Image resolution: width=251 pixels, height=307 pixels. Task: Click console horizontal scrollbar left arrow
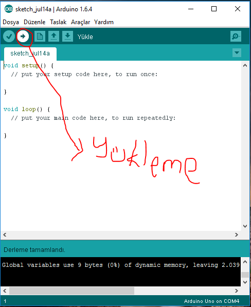click(x=5, y=291)
